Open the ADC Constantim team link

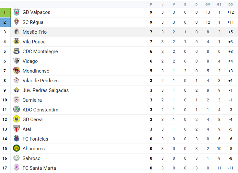point(41,110)
